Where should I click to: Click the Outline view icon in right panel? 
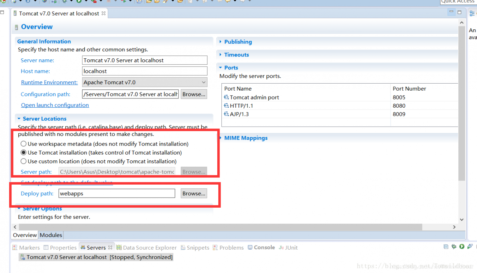coord(473,13)
